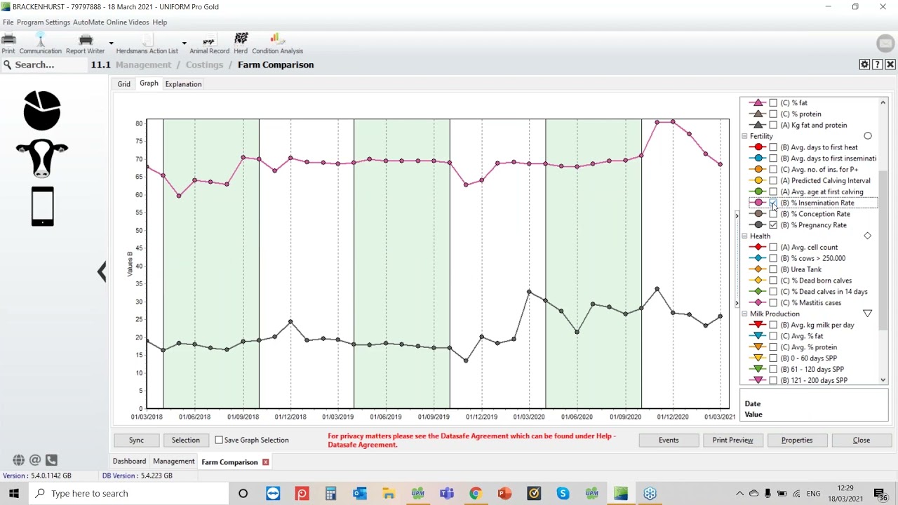
Task: Click the mobile phone sidebar icon
Action: (42, 206)
